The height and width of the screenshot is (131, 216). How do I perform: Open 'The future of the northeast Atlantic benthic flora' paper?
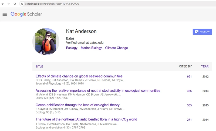click(x=86, y=119)
